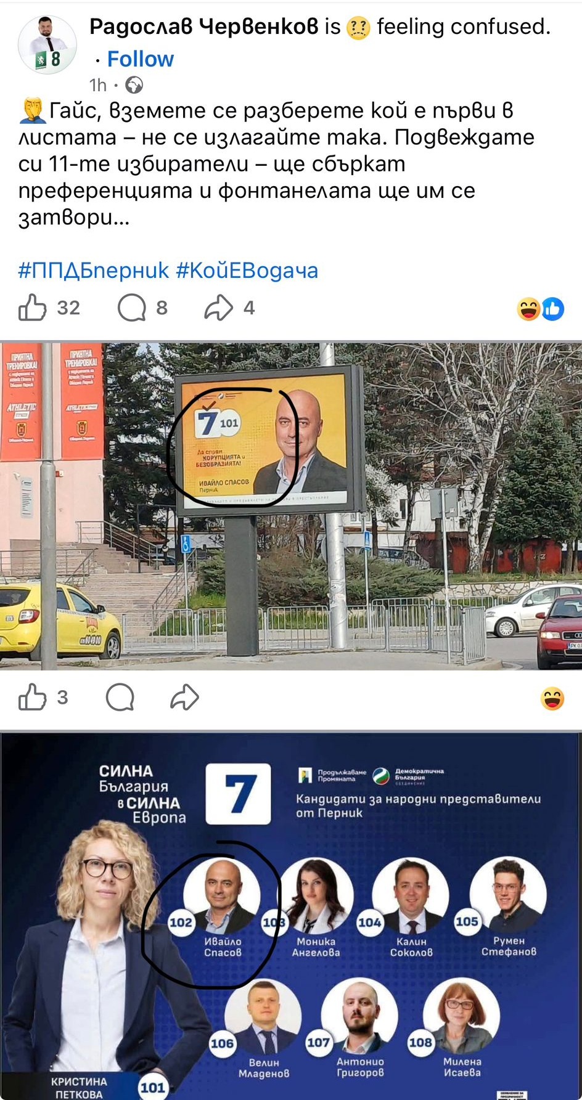Viewport: 582px width, 1100px height.
Task: View the 4 shares count
Action: [249, 308]
